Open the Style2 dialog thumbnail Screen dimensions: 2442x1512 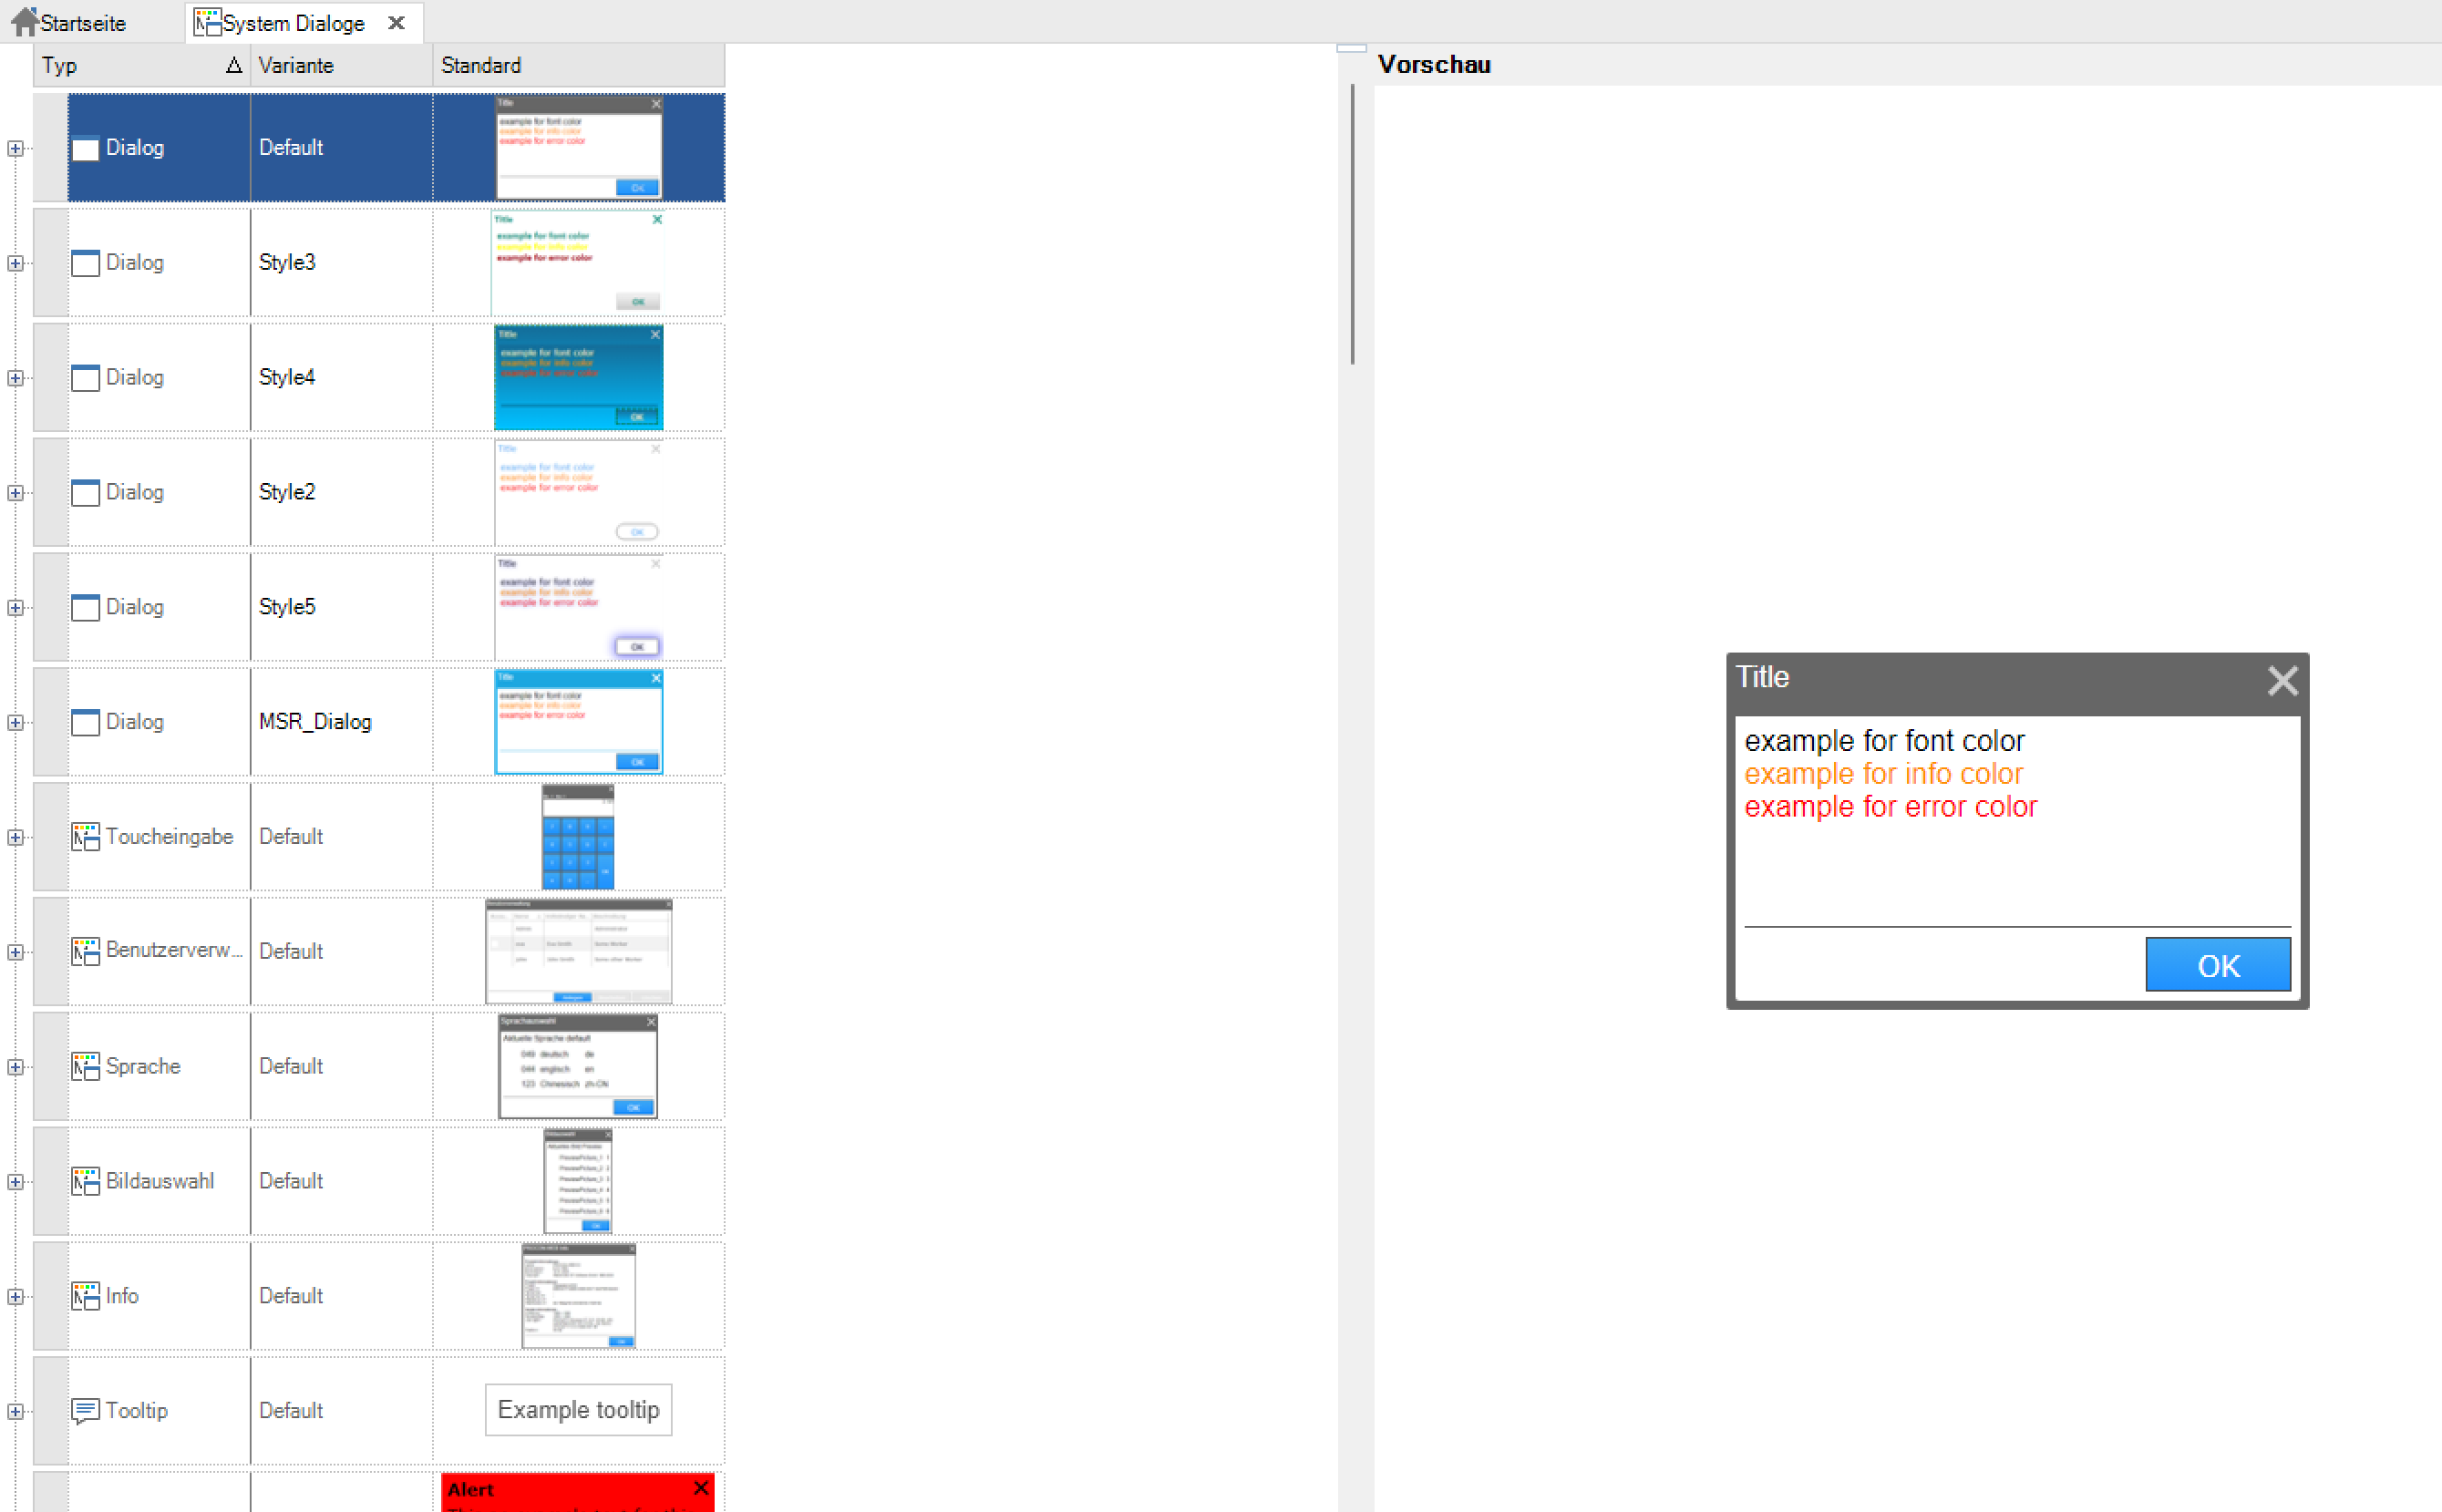point(579,492)
